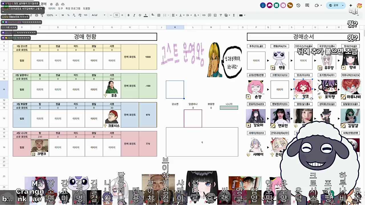The height and width of the screenshot is (205, 365).
Task: Insert a link with the link icon
Action: pos(204,15)
